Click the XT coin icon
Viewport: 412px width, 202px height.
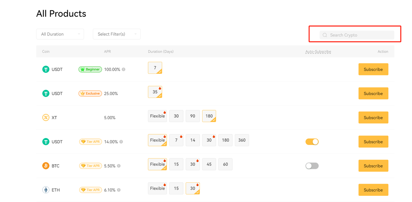click(x=46, y=118)
